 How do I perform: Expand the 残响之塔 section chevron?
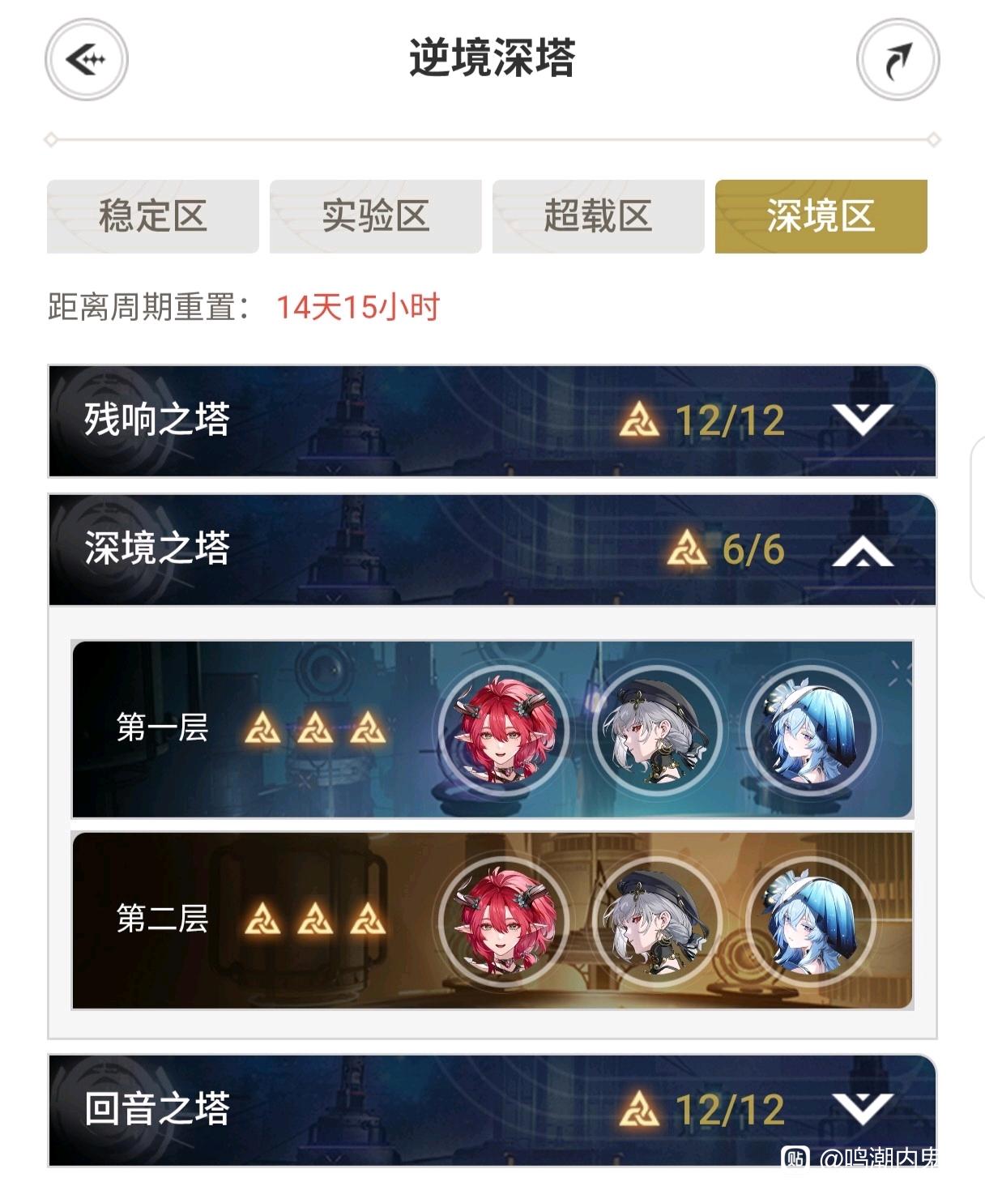click(x=863, y=420)
